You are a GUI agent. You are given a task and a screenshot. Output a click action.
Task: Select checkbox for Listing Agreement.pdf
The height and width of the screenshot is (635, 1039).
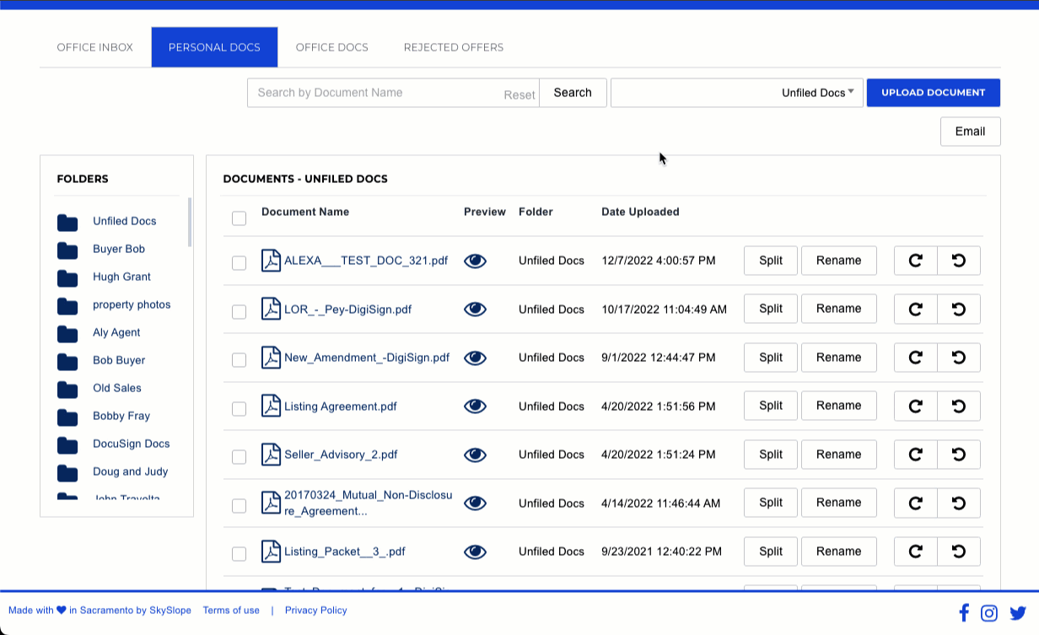tap(239, 409)
